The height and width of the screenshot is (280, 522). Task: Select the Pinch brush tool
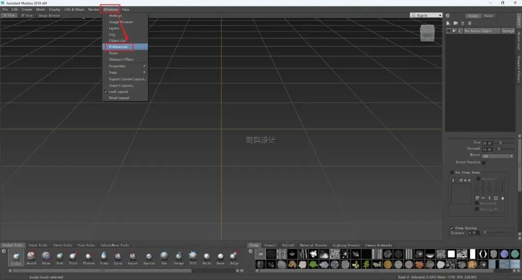pyautogui.click(x=73, y=257)
